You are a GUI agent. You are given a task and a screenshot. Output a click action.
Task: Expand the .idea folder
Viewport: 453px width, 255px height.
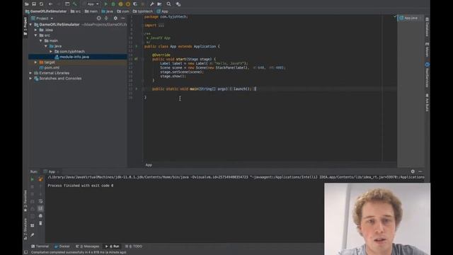(36, 30)
